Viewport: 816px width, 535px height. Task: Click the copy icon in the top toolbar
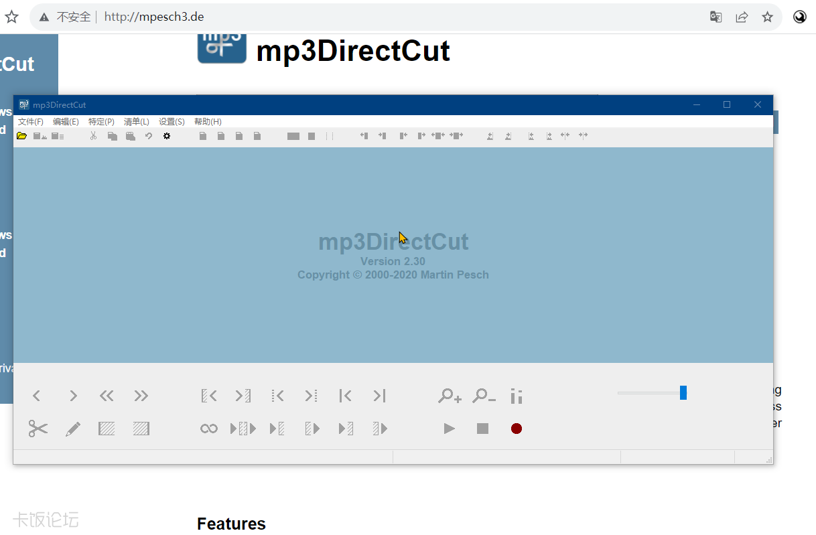(x=113, y=136)
